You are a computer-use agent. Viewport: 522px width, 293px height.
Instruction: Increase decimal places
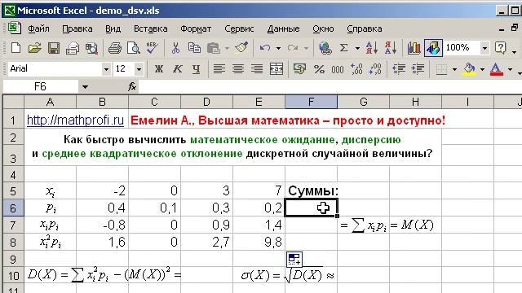[x=356, y=69]
